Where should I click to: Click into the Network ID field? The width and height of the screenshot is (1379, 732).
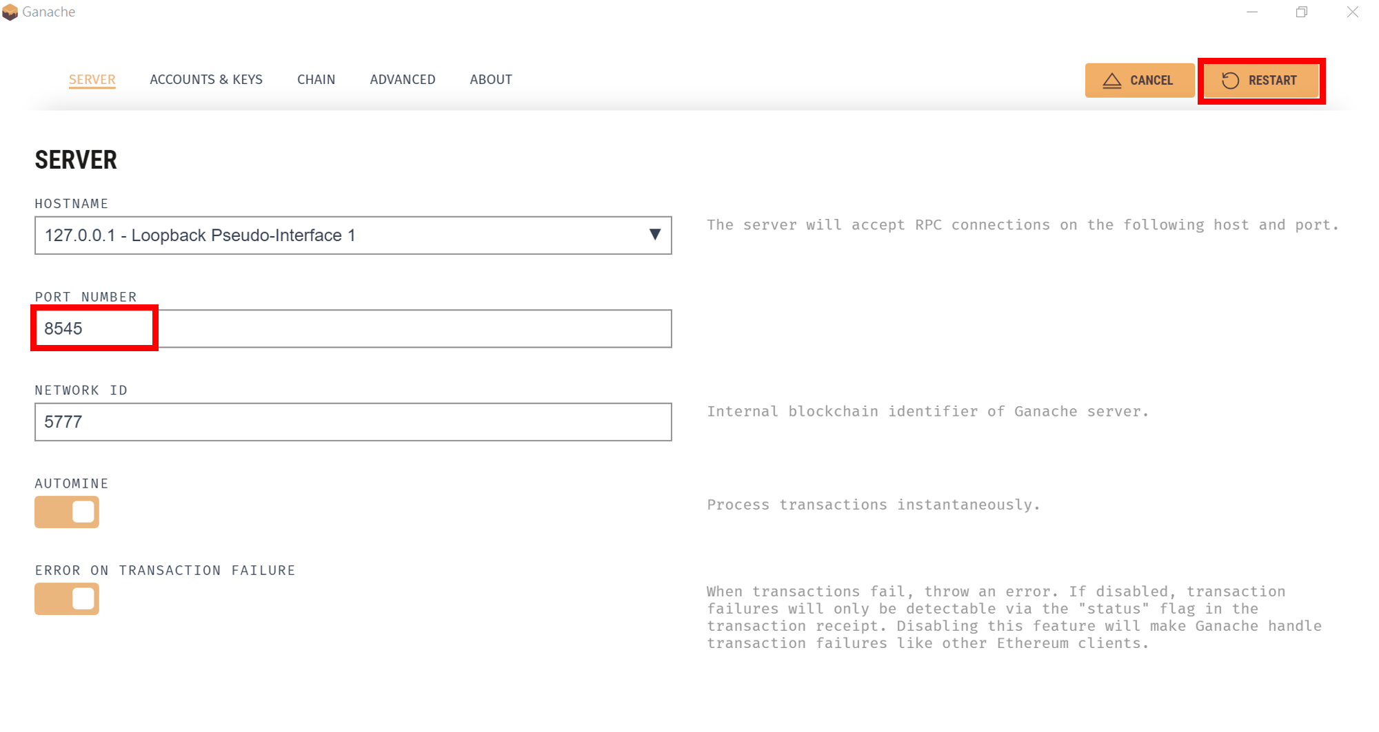point(353,422)
